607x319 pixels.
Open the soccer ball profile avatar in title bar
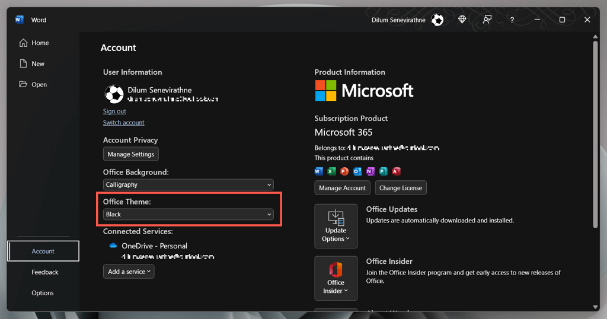point(437,20)
